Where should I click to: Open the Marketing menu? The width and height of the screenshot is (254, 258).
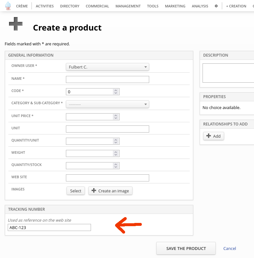coord(175,6)
